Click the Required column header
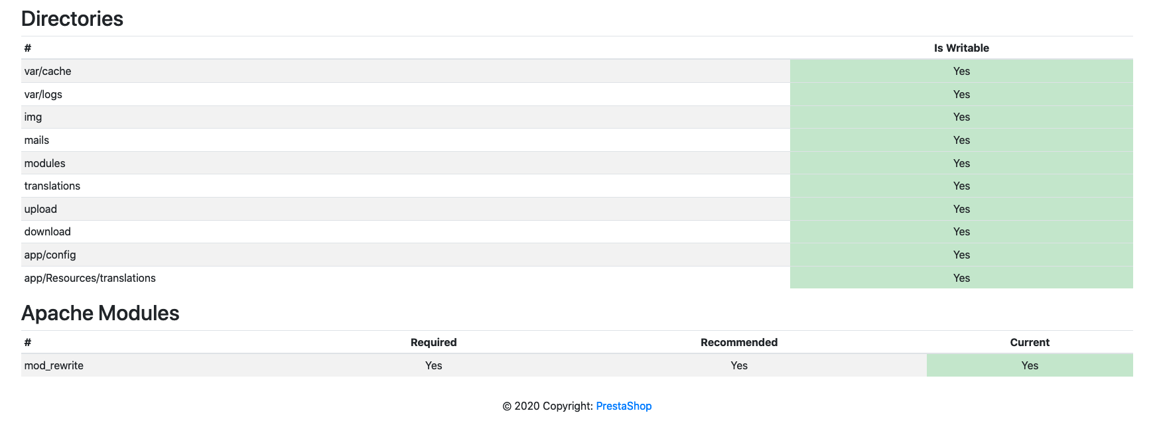Screen dimensions: 1161x423 (x=433, y=342)
